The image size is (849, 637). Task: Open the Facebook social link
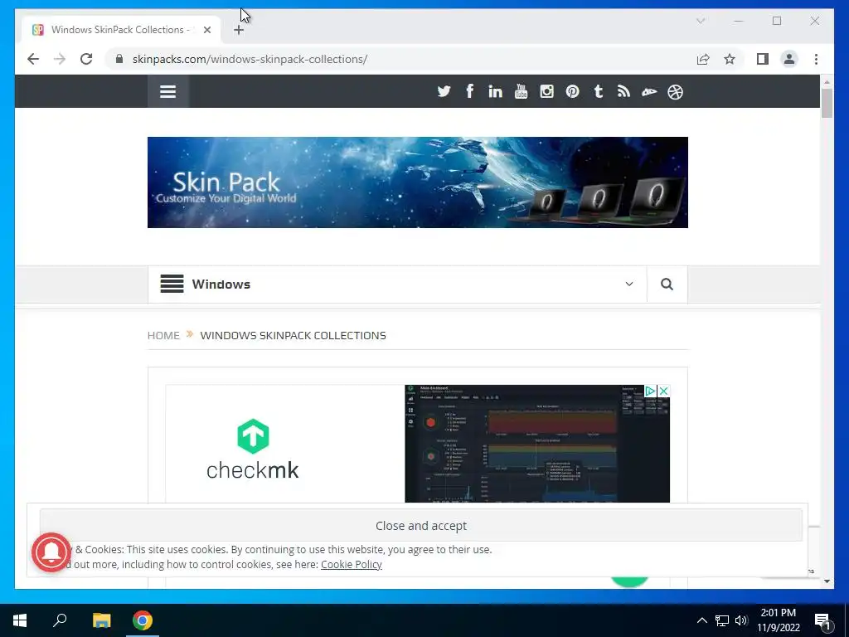(x=469, y=91)
